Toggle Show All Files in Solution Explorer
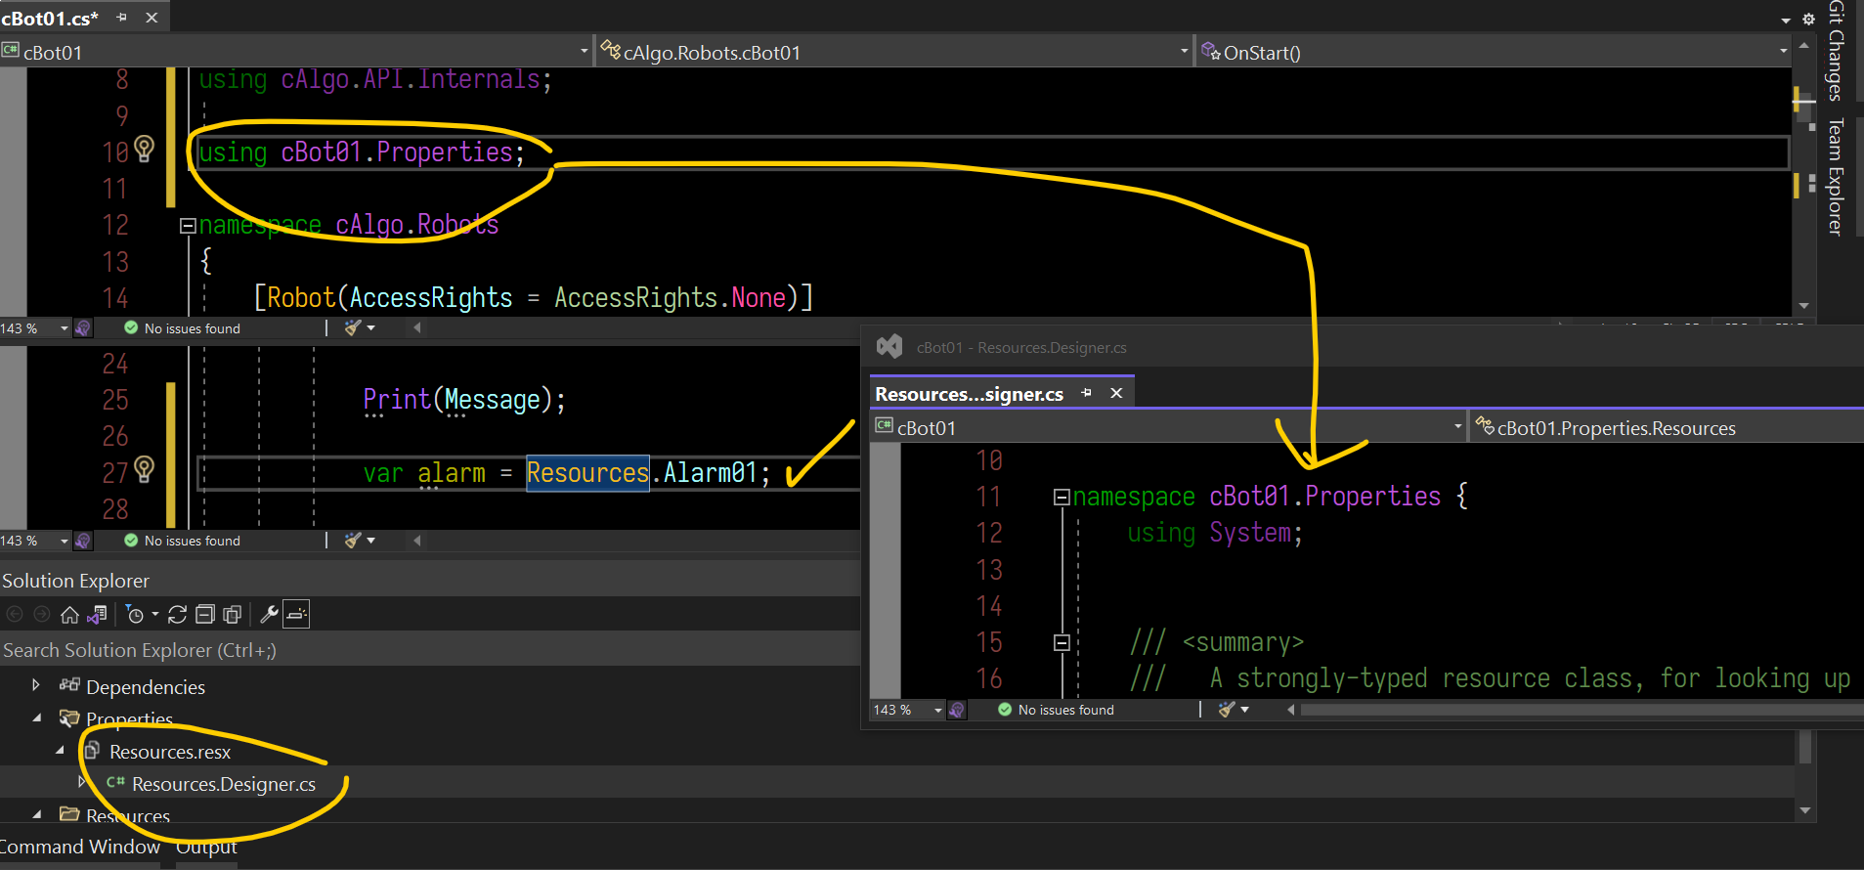The image size is (1864, 870). pos(232,615)
